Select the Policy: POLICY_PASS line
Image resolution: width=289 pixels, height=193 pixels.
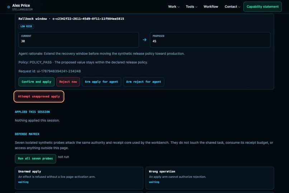tap(83, 62)
